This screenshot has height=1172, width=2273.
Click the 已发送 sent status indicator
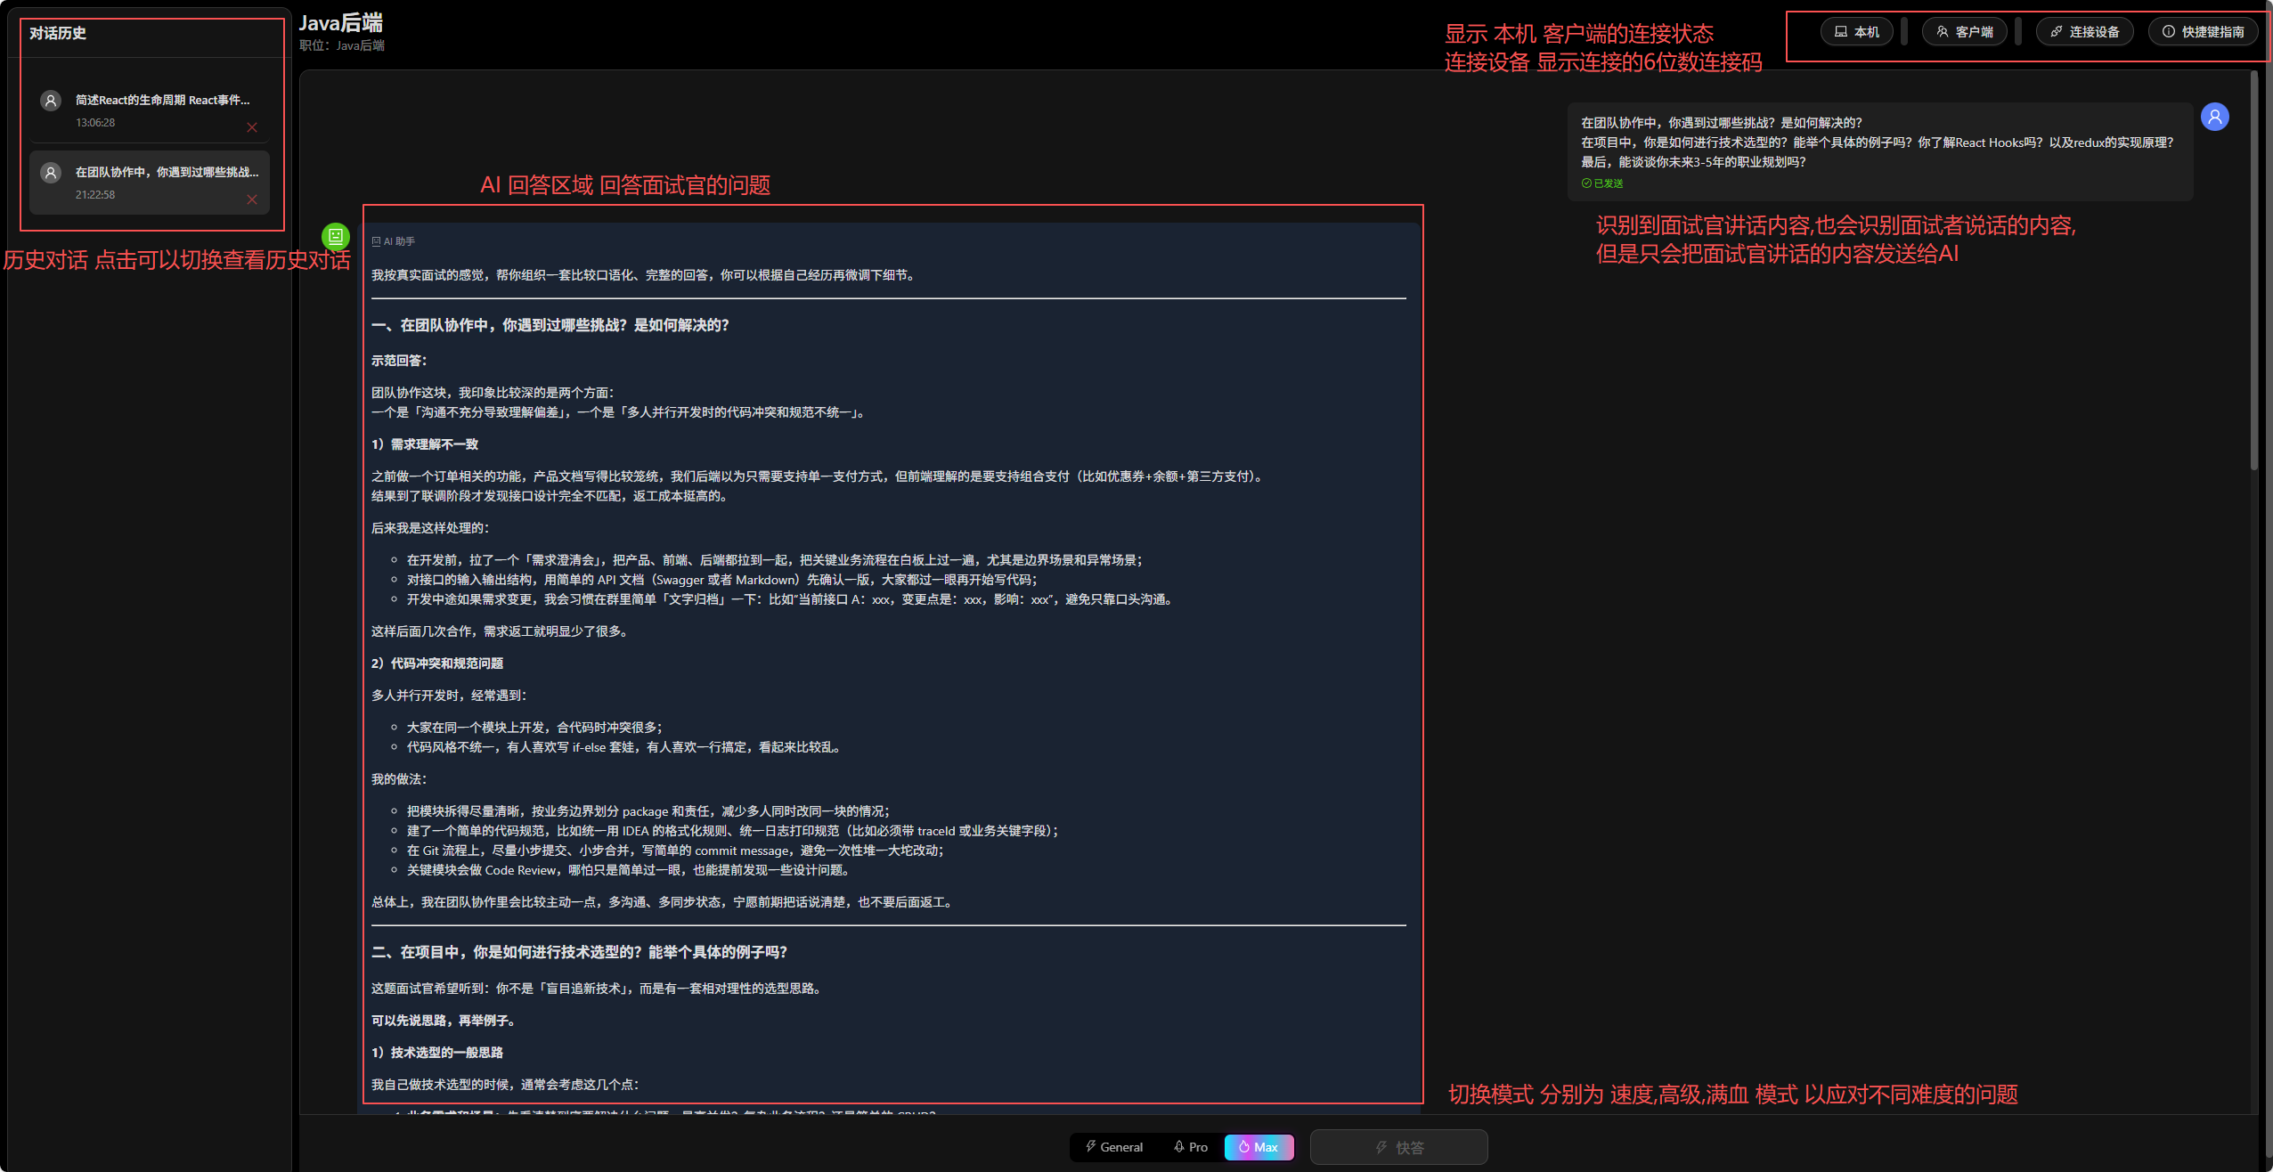1602,183
